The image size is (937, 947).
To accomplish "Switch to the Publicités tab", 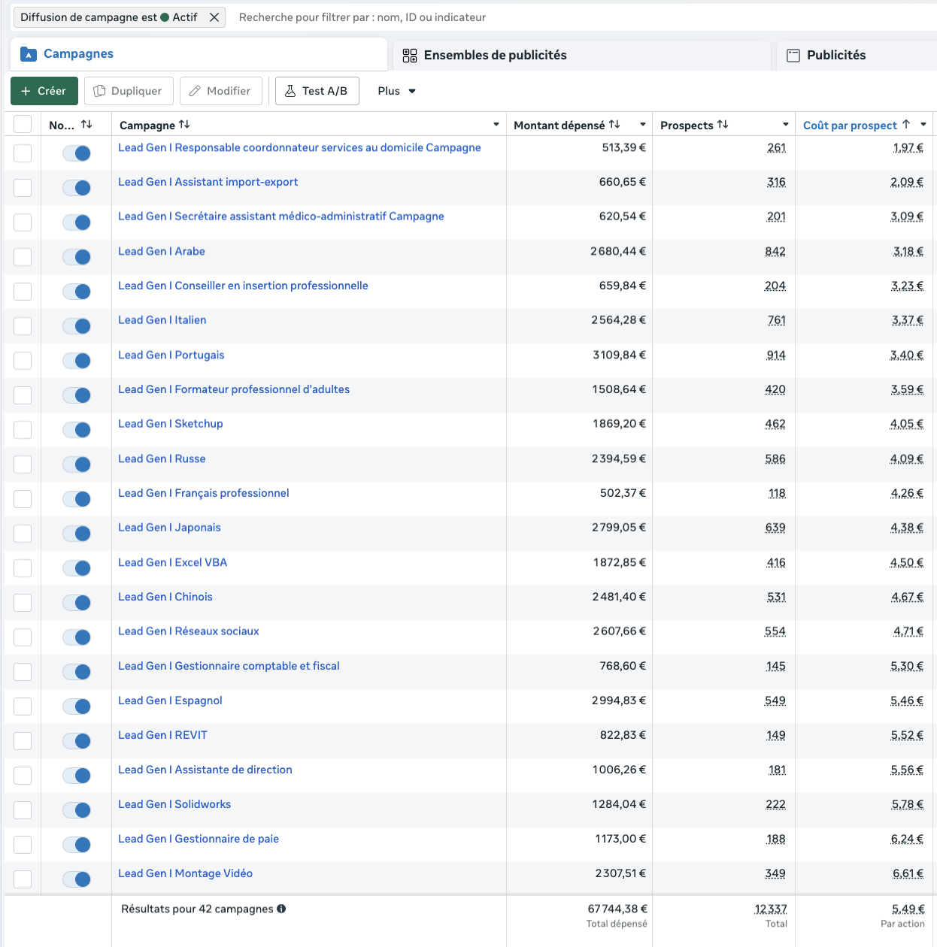I will click(x=857, y=55).
